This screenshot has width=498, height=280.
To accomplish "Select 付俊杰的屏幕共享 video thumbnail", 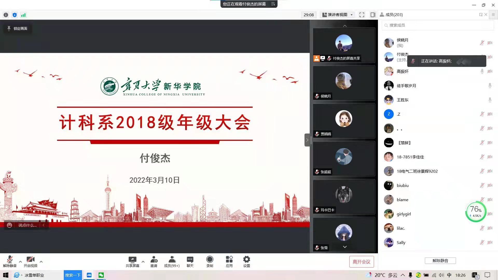I will click(x=344, y=45).
